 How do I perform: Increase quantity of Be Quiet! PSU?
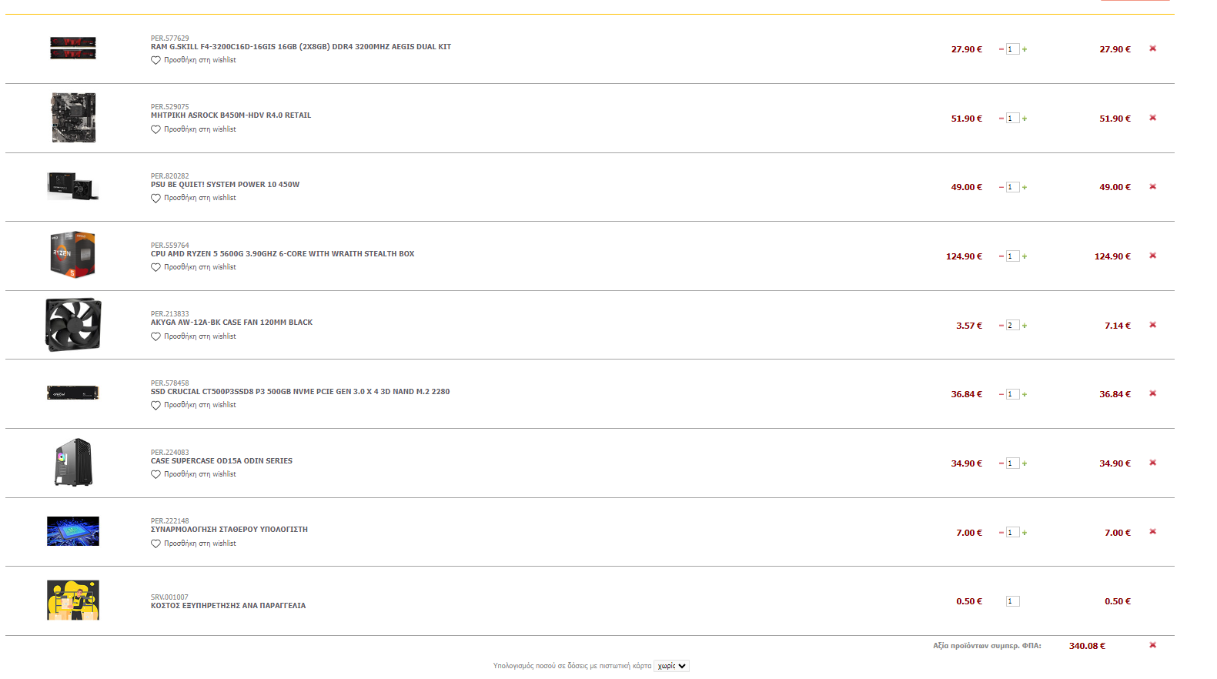tap(1025, 187)
